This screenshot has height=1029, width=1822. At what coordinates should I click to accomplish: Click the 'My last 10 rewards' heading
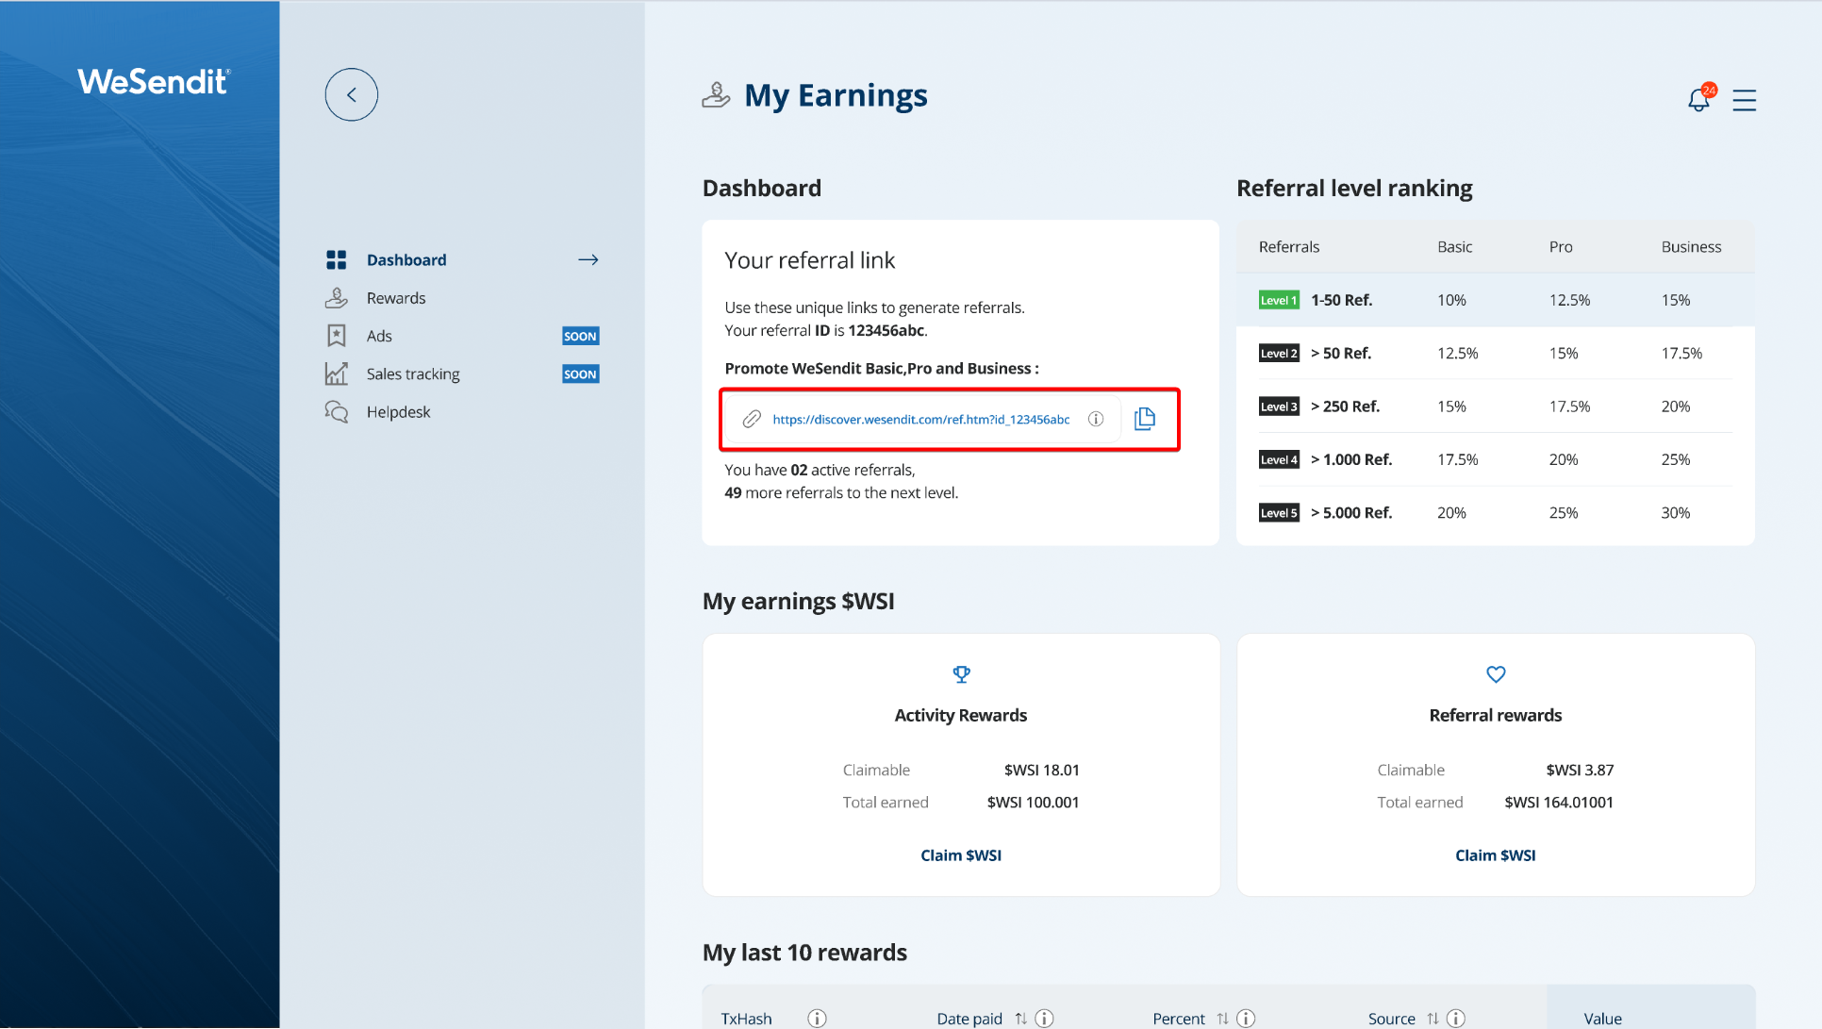tap(804, 953)
